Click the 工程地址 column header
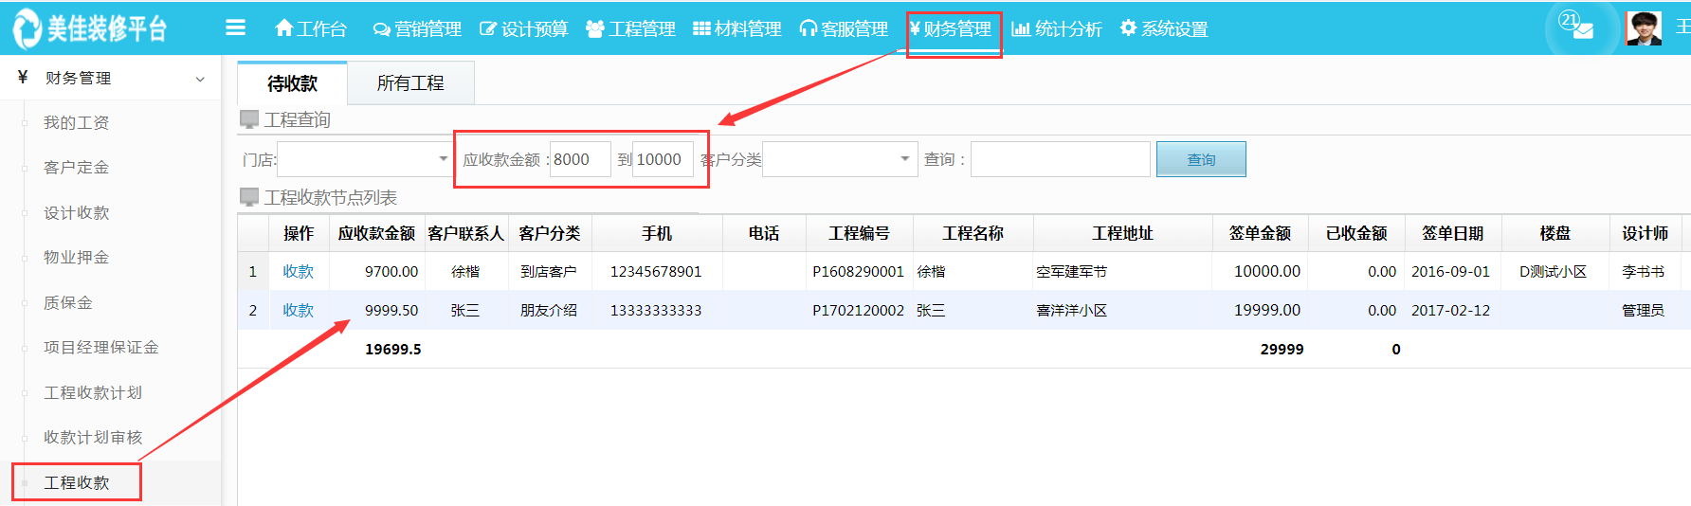Screen dimensions: 1691x506 [1122, 233]
